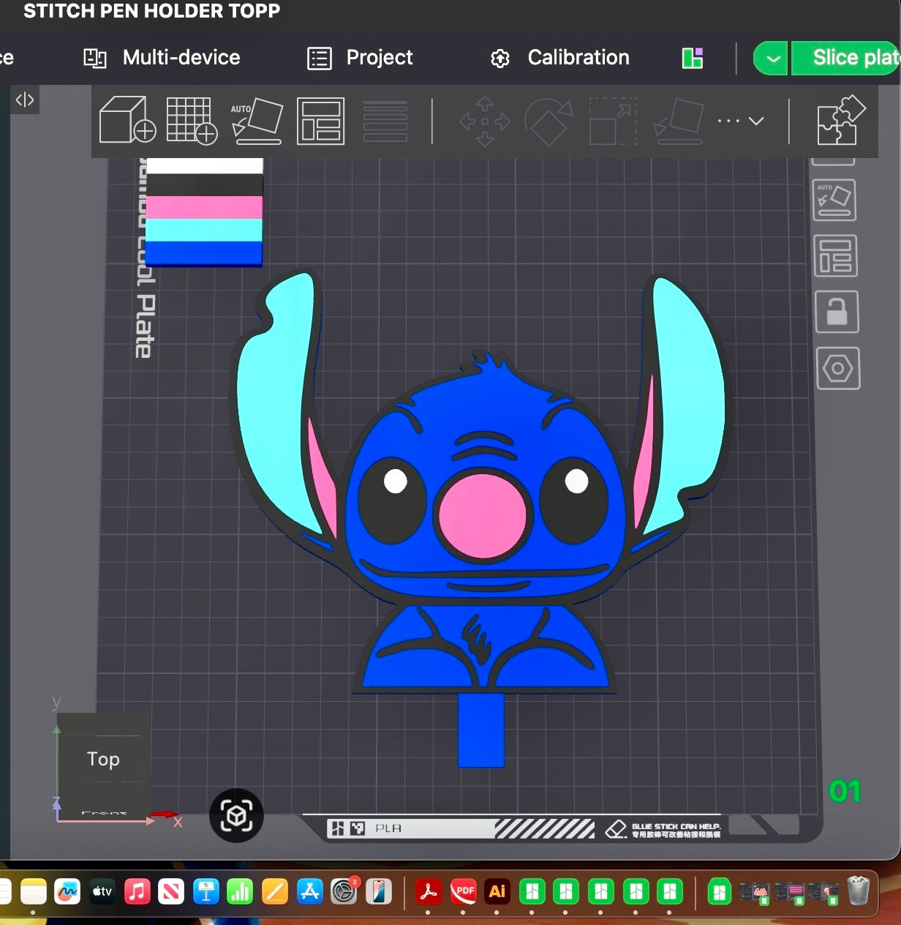This screenshot has height=925, width=901.
Task: Open Pages from the dock
Action: coord(275,891)
